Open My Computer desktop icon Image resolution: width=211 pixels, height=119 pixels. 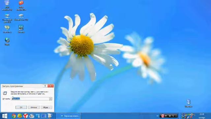pos(7,5)
